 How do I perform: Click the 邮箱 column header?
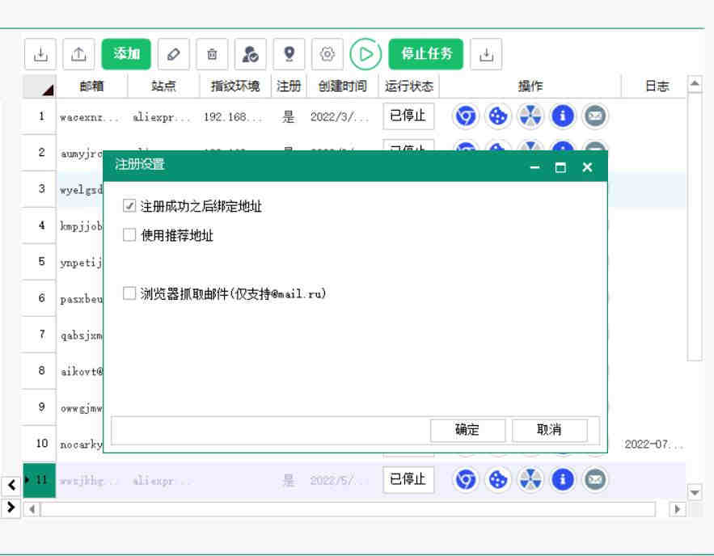click(91, 86)
